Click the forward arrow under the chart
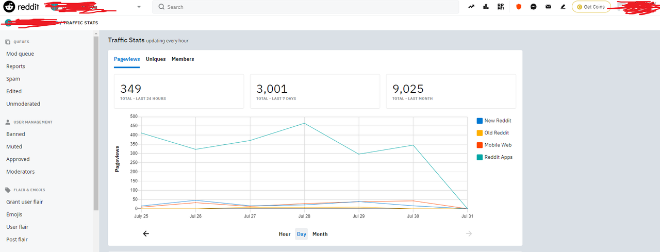This screenshot has width=660, height=252. 469,233
